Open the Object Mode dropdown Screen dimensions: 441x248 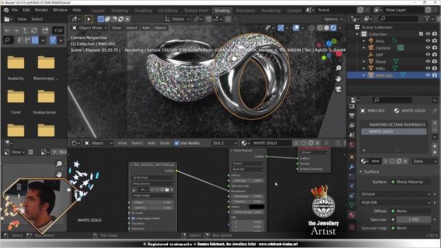tap(90, 28)
